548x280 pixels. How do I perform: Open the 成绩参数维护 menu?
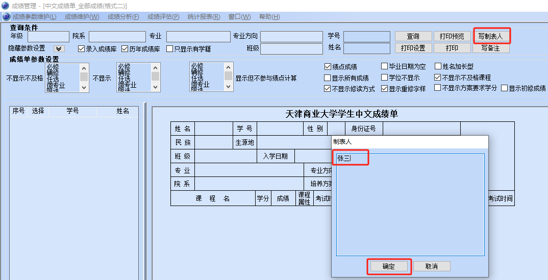coord(35,17)
